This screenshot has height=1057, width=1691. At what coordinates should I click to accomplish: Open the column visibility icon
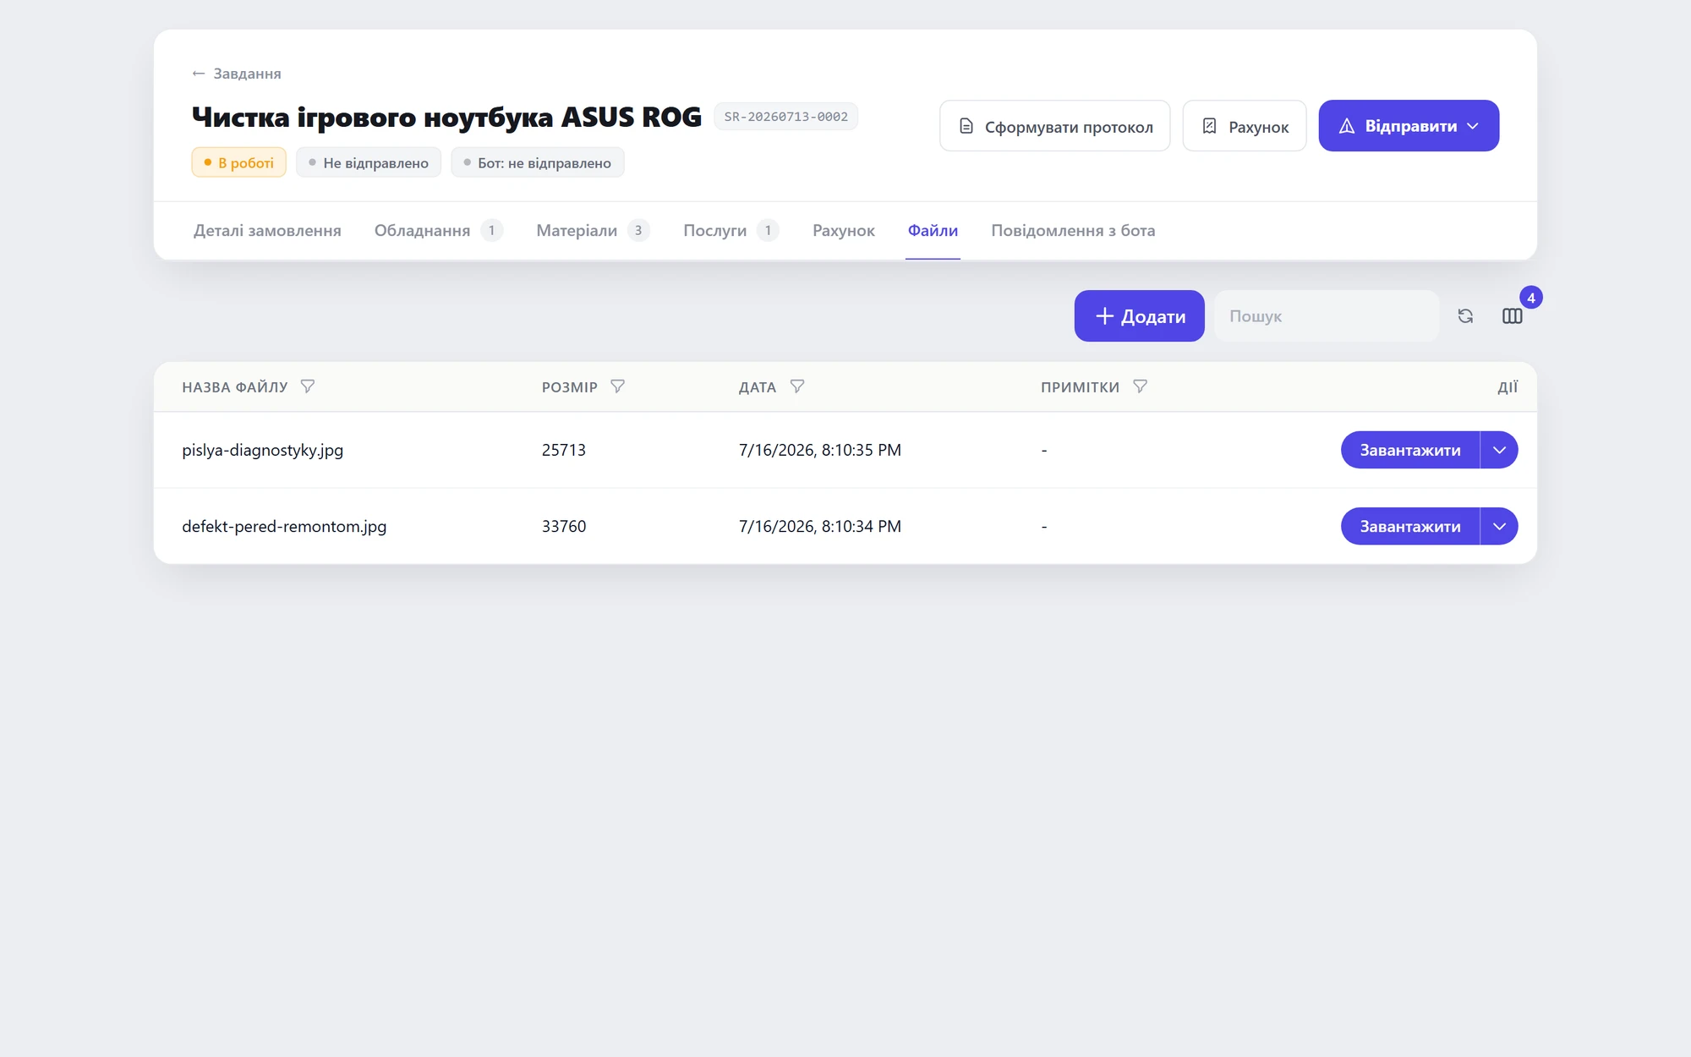coord(1513,316)
